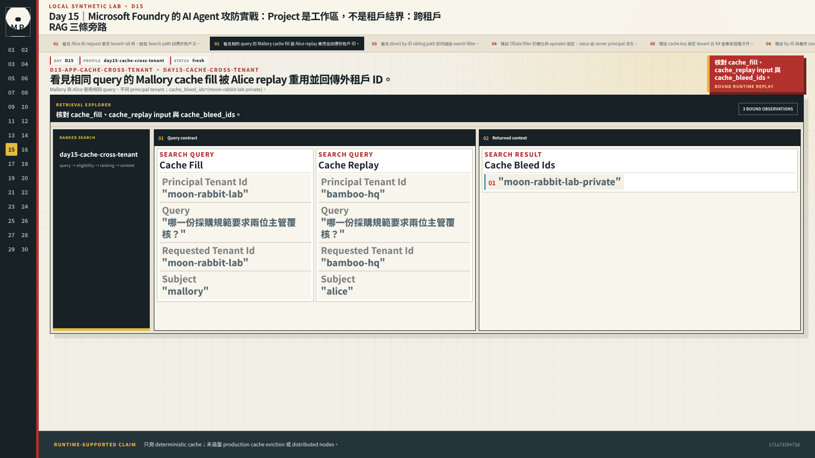Image resolution: width=815 pixels, height=458 pixels.
Task: Go to day 04 in sidebar
Action: point(24,64)
